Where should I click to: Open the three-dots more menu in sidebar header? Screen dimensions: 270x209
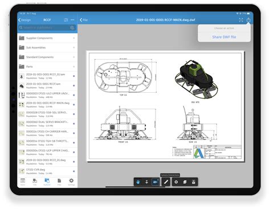point(72,20)
